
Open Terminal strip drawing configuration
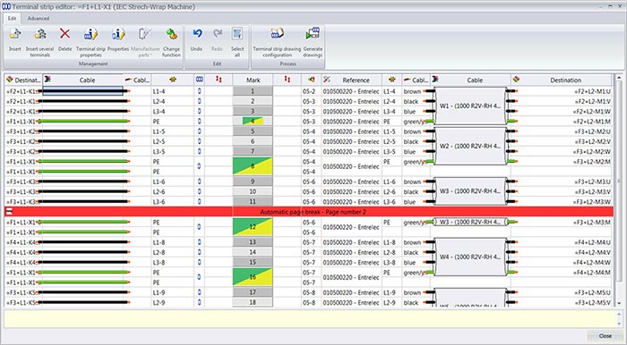pyautogui.click(x=277, y=34)
